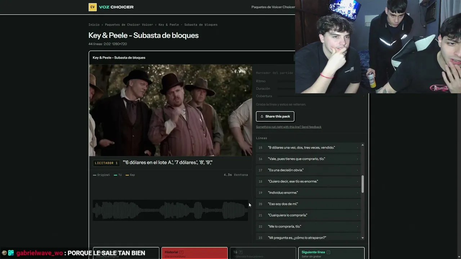Click the page title Key & Peele - Subasta de bloques
461x259 pixels.
click(x=144, y=35)
